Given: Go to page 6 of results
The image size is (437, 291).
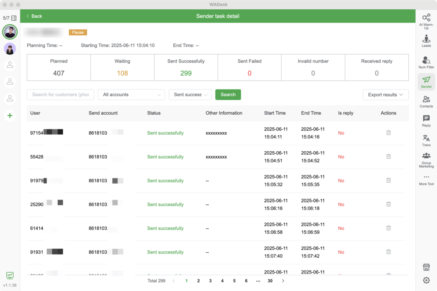Looking at the screenshot, I should 246,281.
